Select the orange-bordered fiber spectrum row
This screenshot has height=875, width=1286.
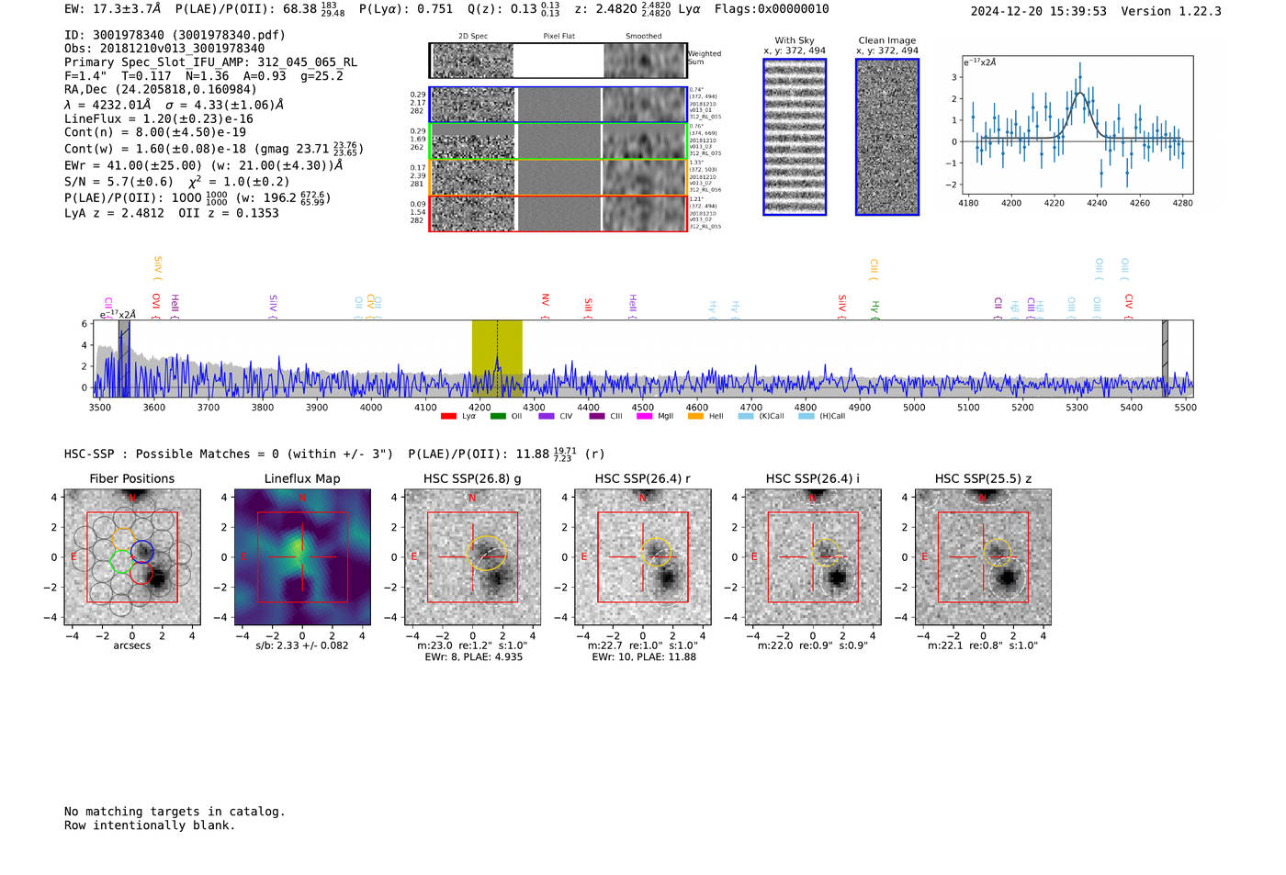[x=558, y=177]
